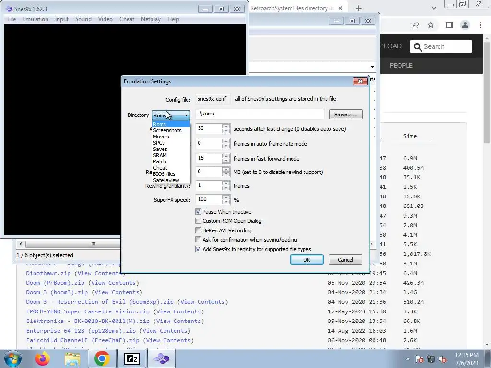The height and width of the screenshot is (368, 491).
Task: Choose Roms in directory list
Action: [171, 124]
